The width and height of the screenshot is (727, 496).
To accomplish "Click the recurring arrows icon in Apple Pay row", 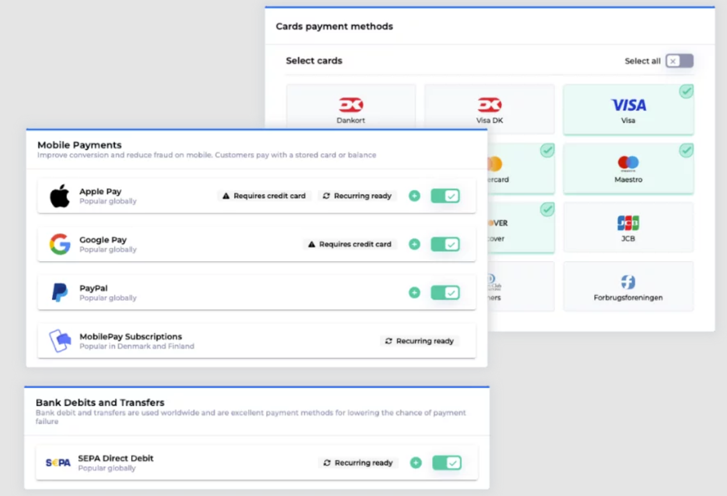I will coord(326,196).
